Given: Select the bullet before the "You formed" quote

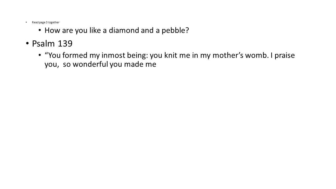Looking at the screenshot, I should pos(40,55).
